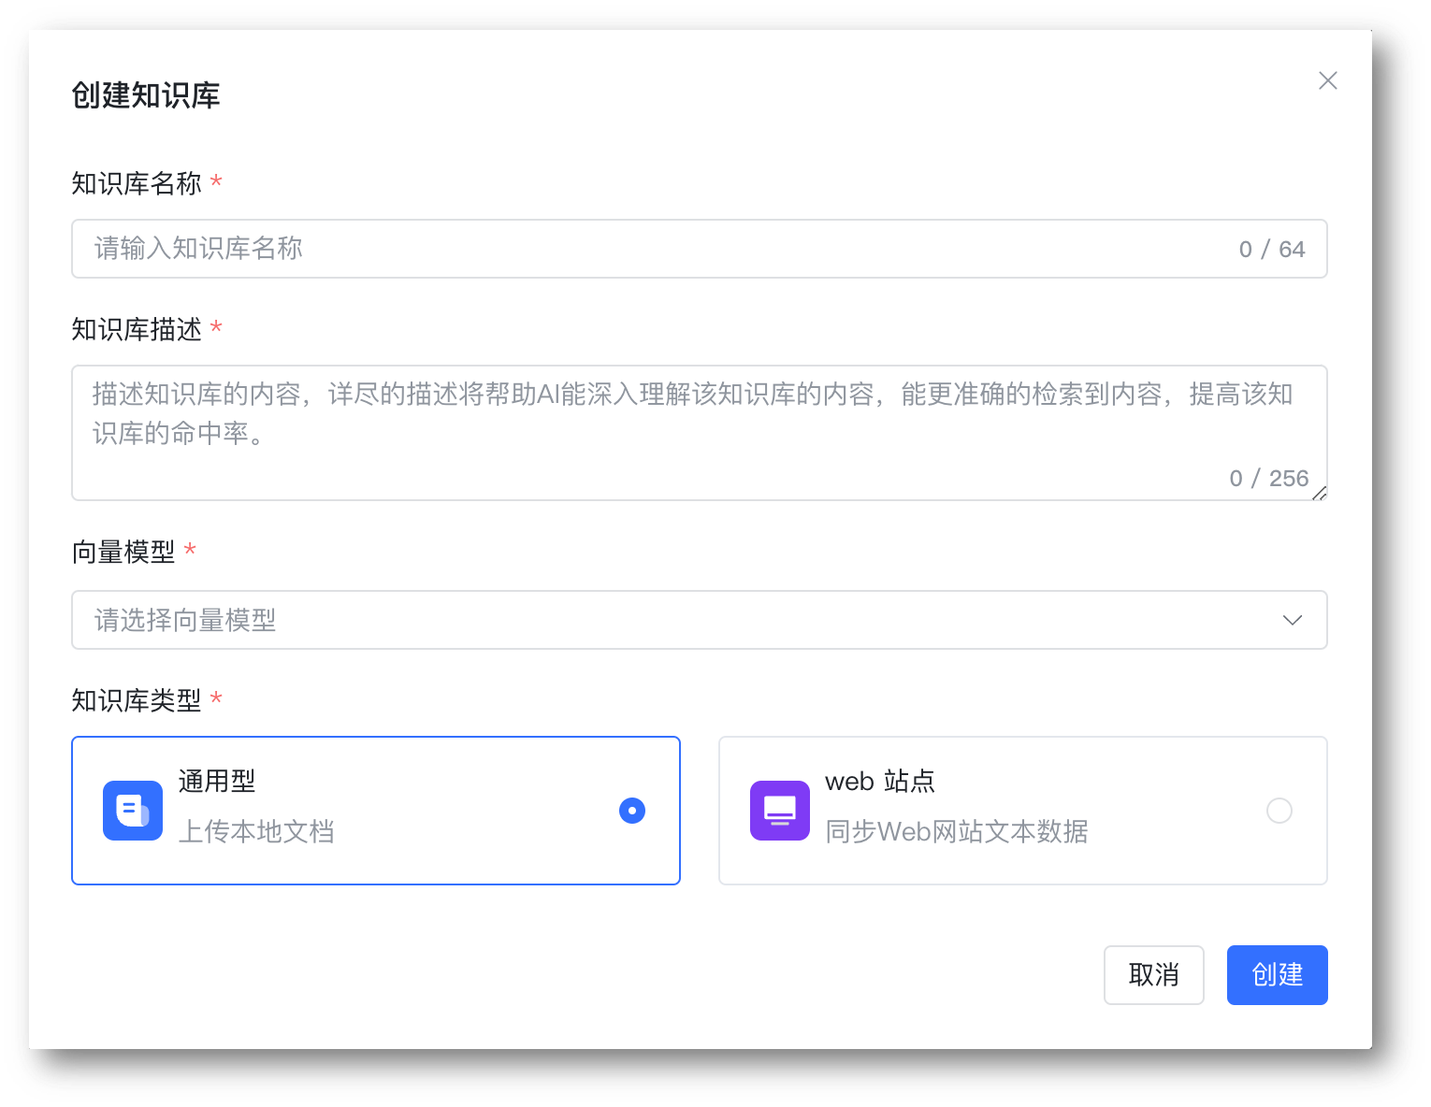Click the purple icon inside web 站点 card
The height and width of the screenshot is (1107, 1431).
click(779, 811)
